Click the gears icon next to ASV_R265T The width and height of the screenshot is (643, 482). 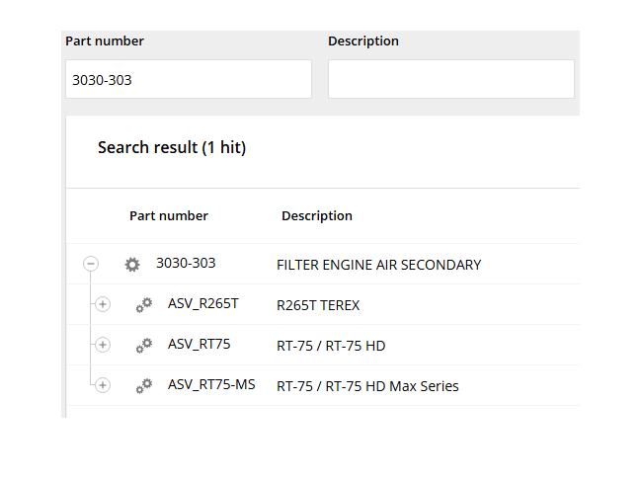(144, 305)
